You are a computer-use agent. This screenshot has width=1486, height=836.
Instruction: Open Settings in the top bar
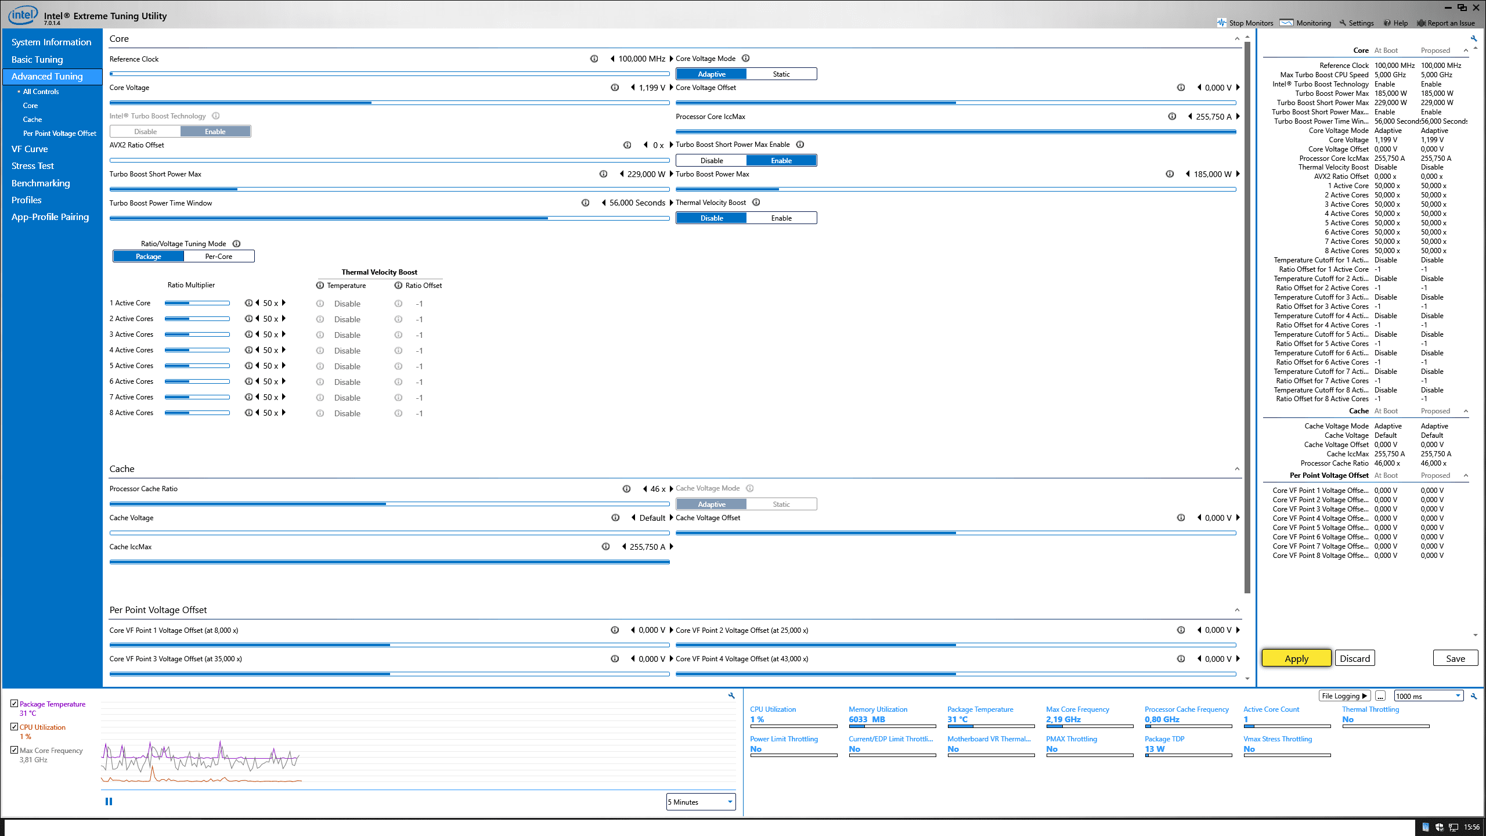tap(1357, 23)
